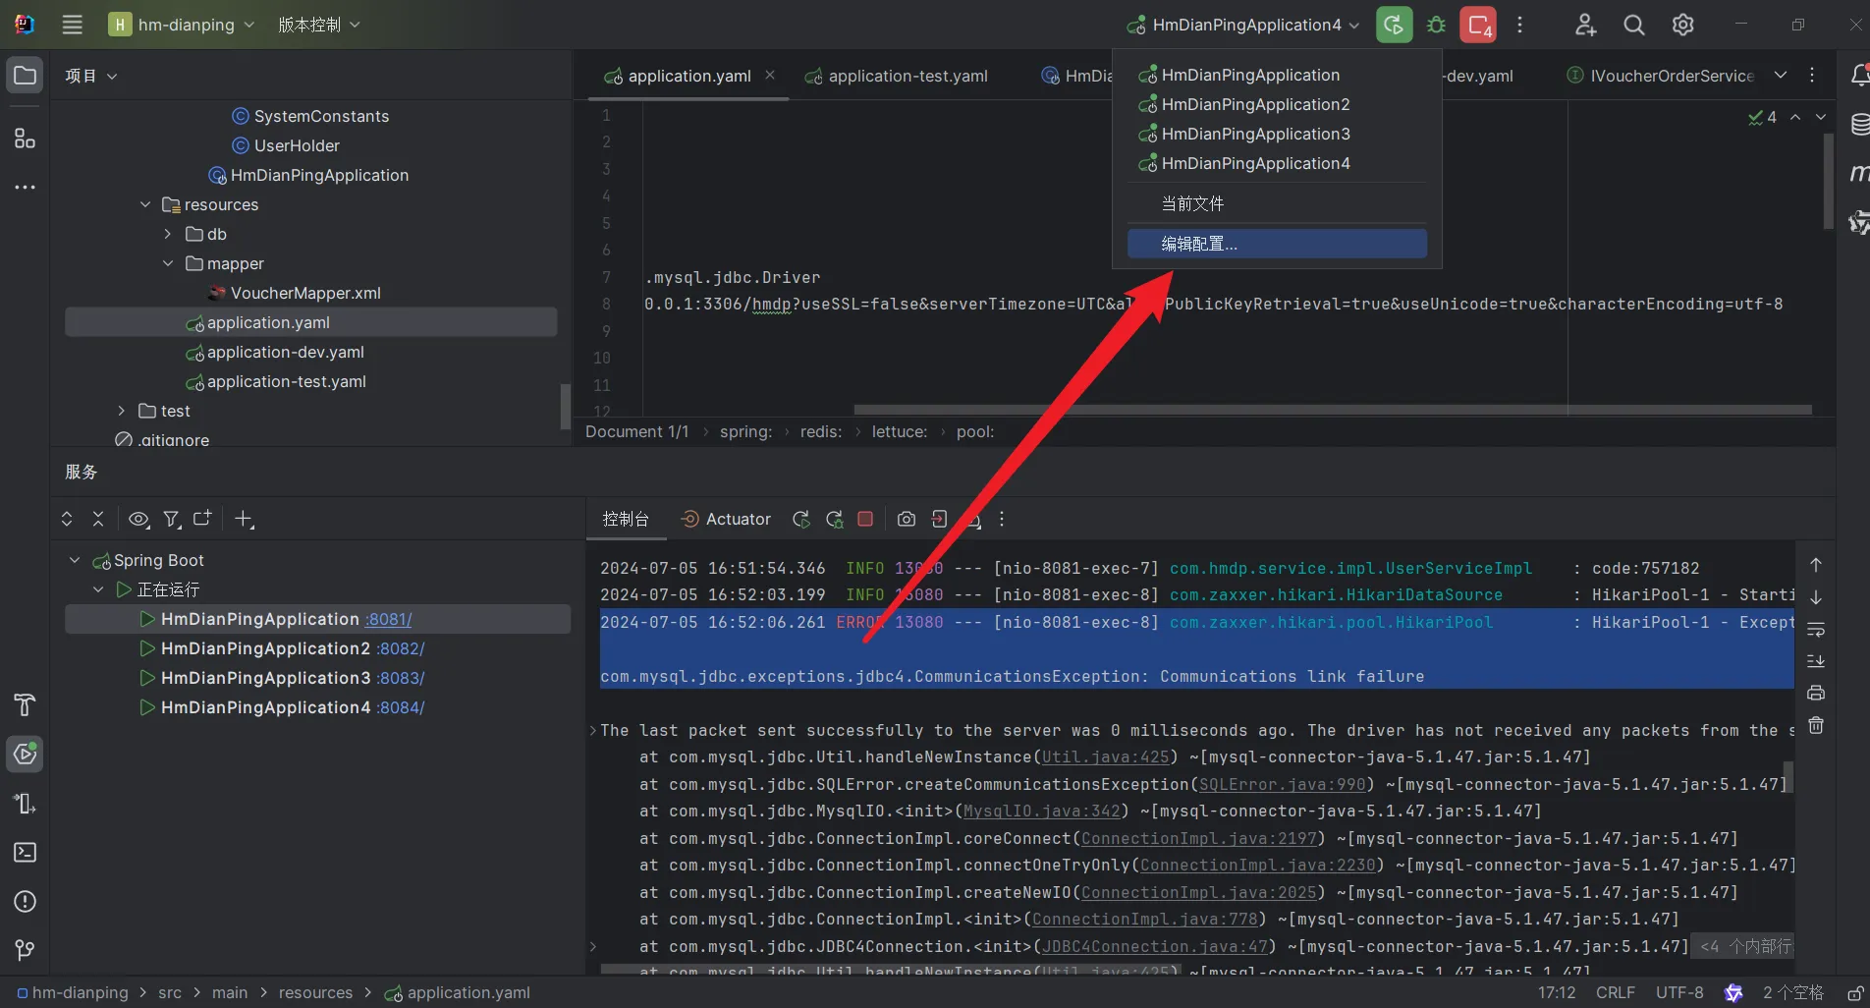Choose 编辑配置... menu entry
This screenshot has height=1008, width=1870.
1277,244
